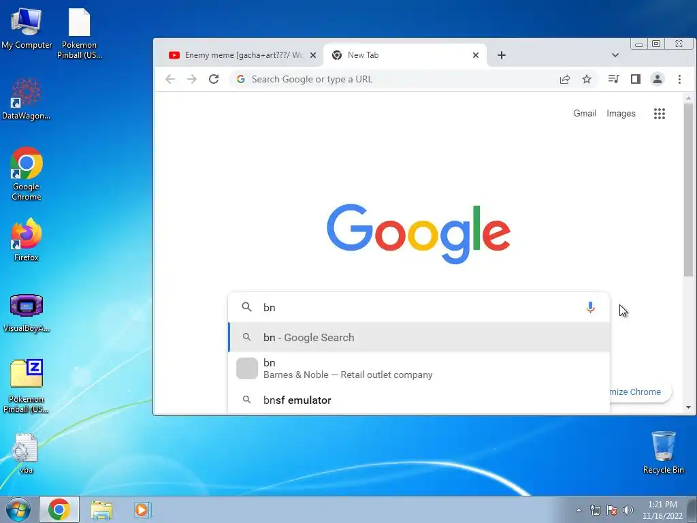This screenshot has width=697, height=523.
Task: Select the vba settings file icon
Action: [25, 453]
